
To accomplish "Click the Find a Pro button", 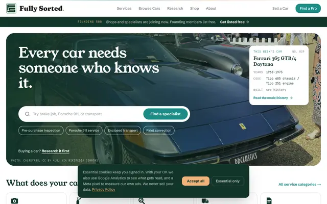I will tap(308, 8).
